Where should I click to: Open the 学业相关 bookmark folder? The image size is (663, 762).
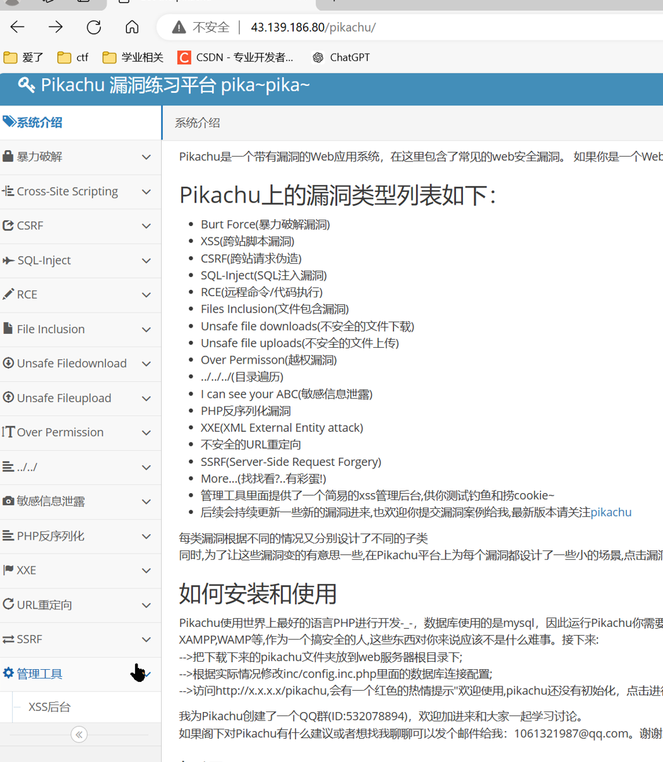(133, 57)
